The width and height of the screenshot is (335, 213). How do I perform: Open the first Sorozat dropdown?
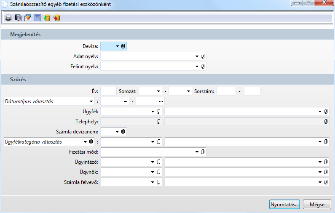click(158, 91)
